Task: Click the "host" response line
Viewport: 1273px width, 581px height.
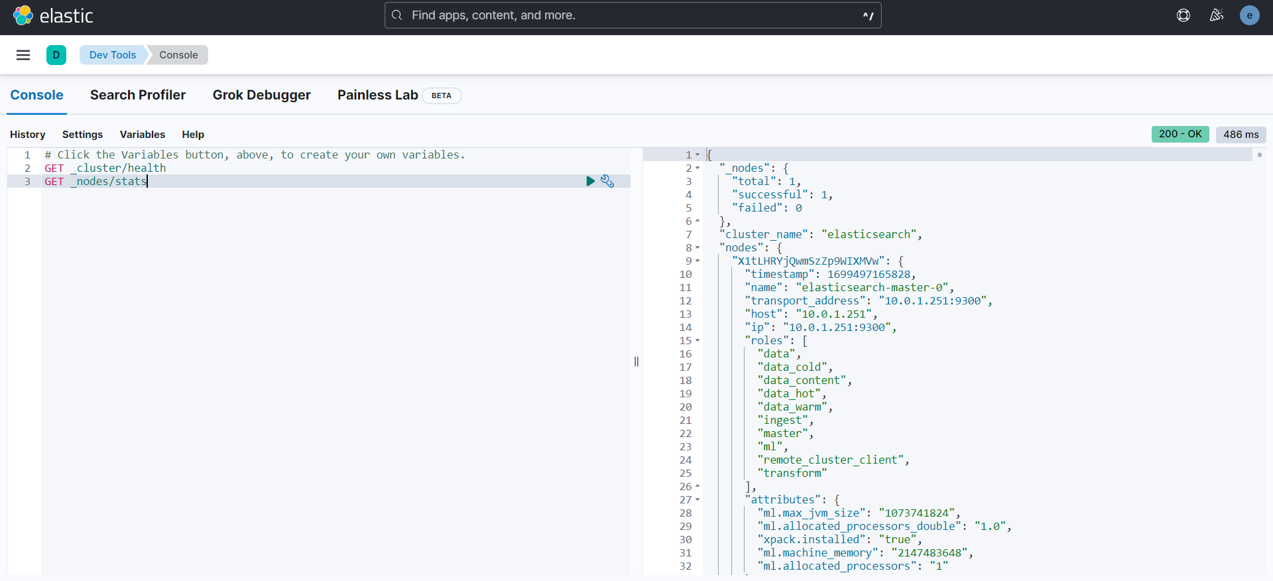Action: tap(811, 314)
